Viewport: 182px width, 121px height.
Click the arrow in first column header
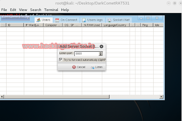click(4, 25)
